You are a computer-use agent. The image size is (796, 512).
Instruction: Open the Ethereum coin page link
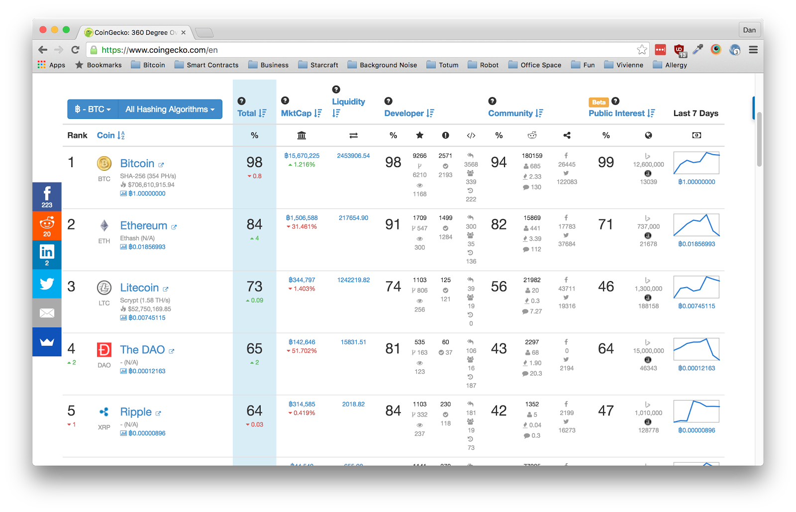pyautogui.click(x=144, y=225)
